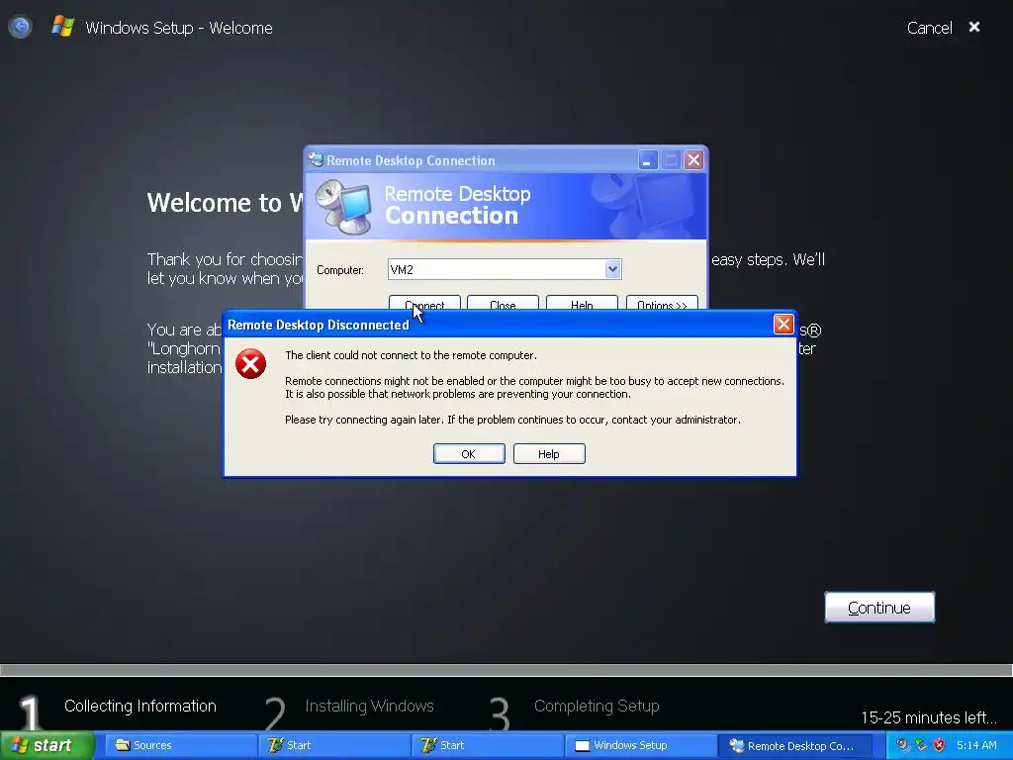Click OK in the Disconnected dialog
The height and width of the screenshot is (760, 1013).
pos(469,453)
